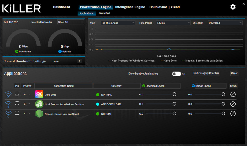Click Core Sync upload speed slider handle
The width and height of the screenshot is (247, 146).
point(223,94)
